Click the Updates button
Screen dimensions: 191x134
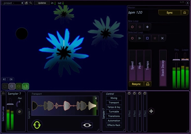[x=42, y=3]
